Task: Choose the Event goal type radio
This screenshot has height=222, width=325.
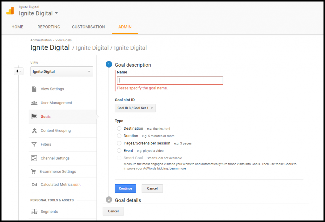Action: tap(119, 151)
